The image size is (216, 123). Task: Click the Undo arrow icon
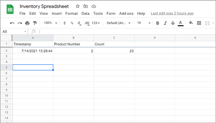click(12, 23)
